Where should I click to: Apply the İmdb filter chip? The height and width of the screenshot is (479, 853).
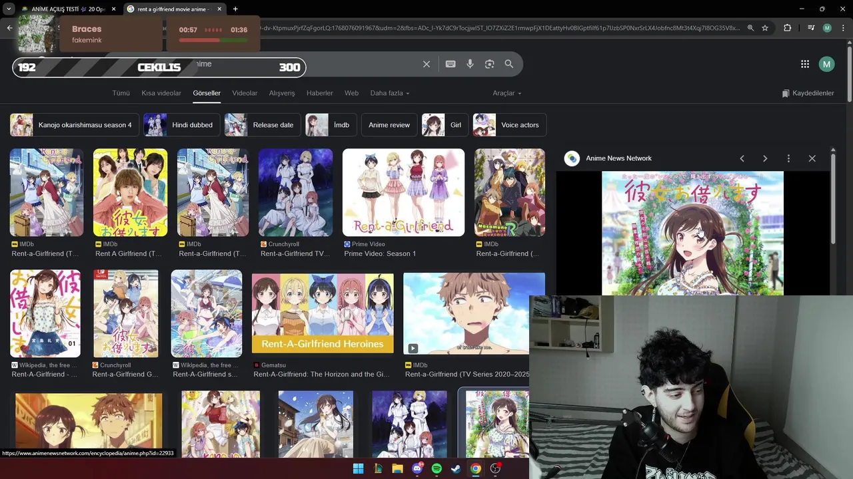coord(330,125)
